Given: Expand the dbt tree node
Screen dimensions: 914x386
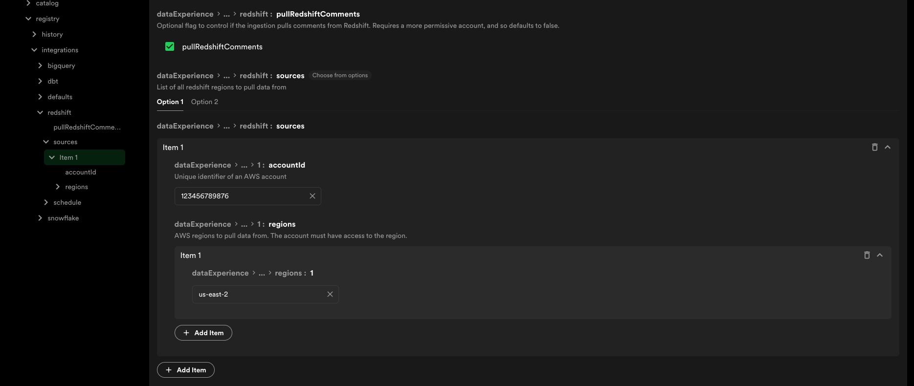Looking at the screenshot, I should coord(40,81).
